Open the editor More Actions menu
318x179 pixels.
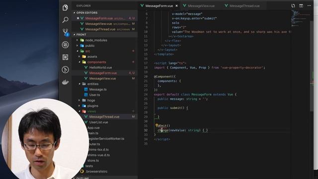[309, 5]
